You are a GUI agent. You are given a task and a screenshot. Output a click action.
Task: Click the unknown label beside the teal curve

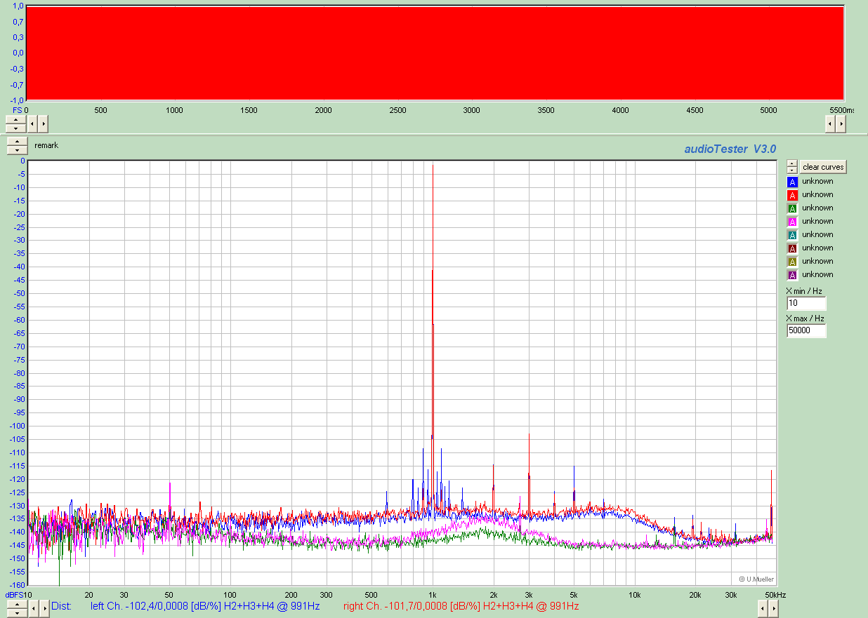click(817, 234)
